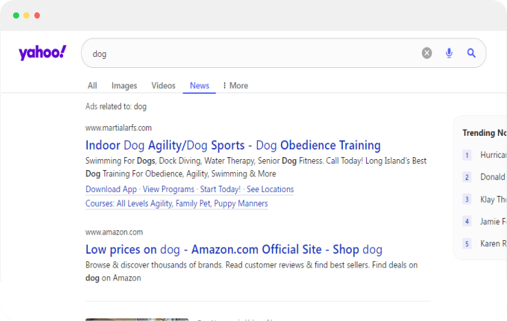
Task: Open trending item number 1 badge
Action: [x=466, y=155]
